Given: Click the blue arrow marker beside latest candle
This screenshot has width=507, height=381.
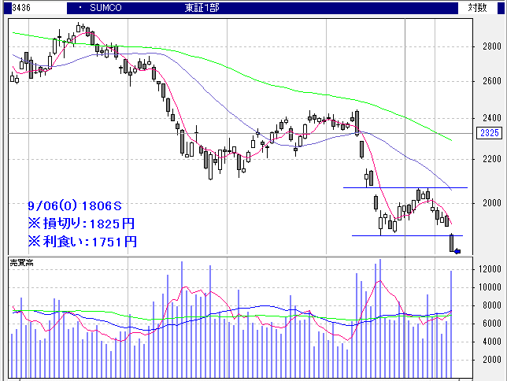Looking at the screenshot, I should pyautogui.click(x=457, y=252).
